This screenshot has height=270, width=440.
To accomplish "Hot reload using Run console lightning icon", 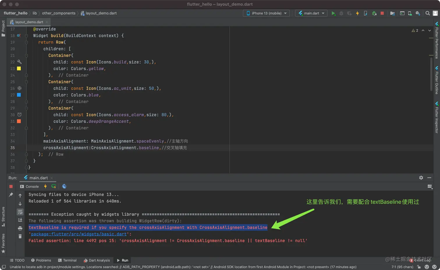I will click(x=45, y=186).
